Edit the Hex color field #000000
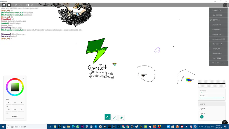Image resolution: width=229 pixels, height=129 pixels. pos(15,117)
